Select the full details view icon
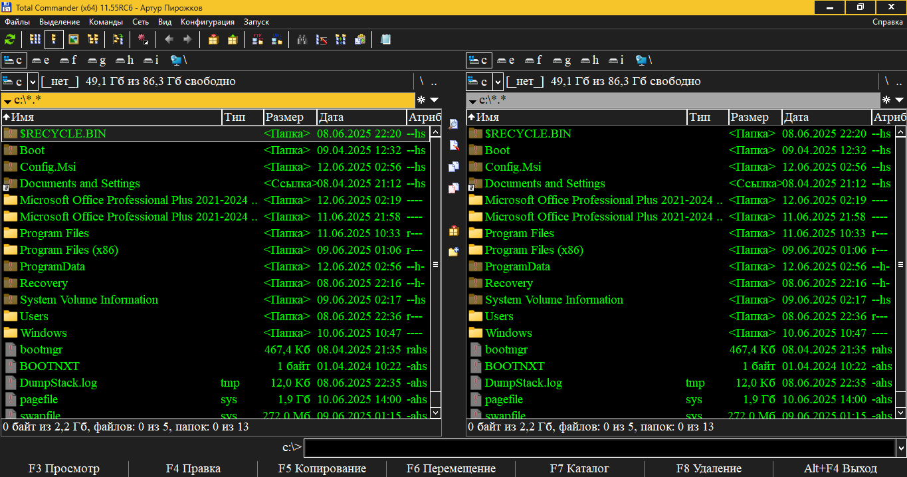Viewport: 907px width, 477px height. click(54, 39)
